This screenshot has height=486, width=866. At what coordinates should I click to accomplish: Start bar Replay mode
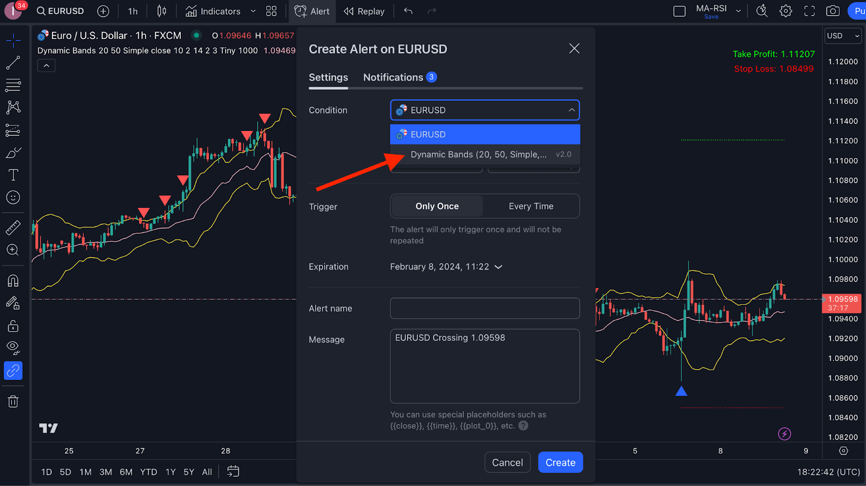coord(364,11)
